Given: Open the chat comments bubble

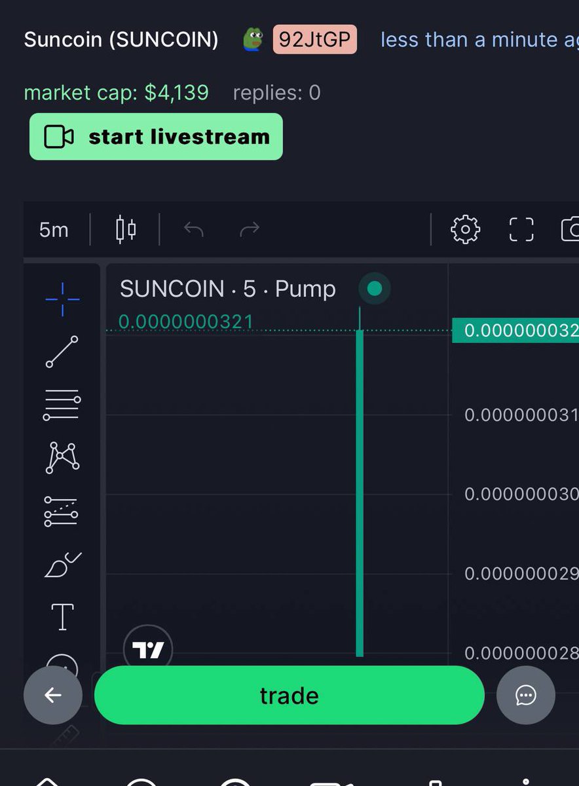Looking at the screenshot, I should (x=526, y=695).
